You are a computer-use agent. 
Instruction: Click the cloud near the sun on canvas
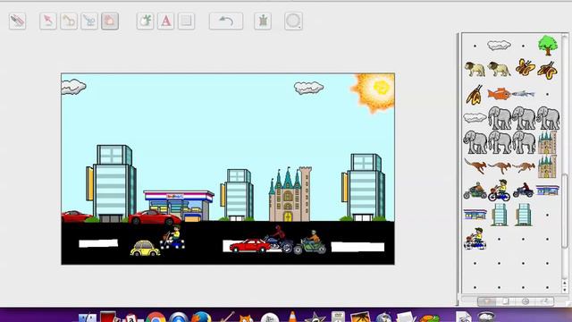click(308, 88)
